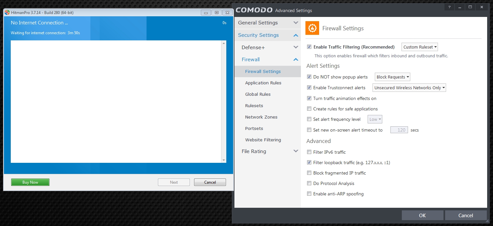The height and width of the screenshot is (226, 493).
Task: Enable Set alert frequency level checkbox
Action: click(x=309, y=119)
